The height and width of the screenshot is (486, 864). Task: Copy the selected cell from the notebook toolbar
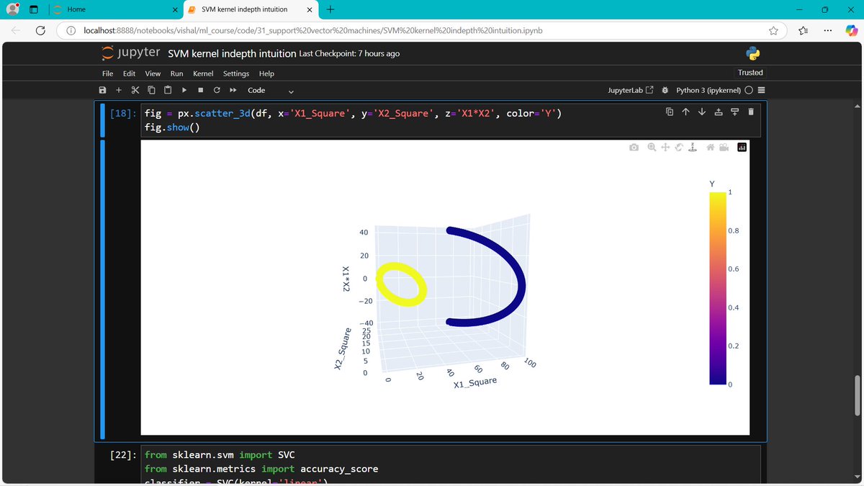(151, 90)
